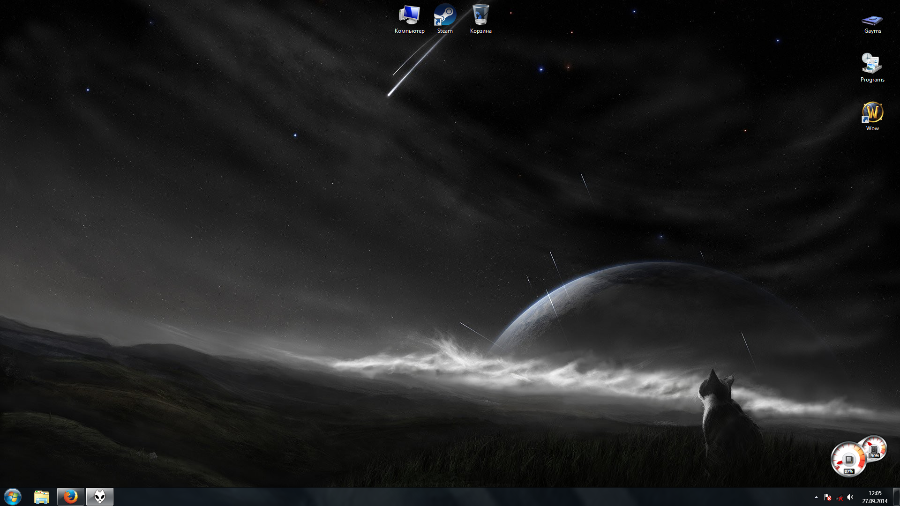Click the network signal tray icon
900x506 pixels.
[x=839, y=497]
